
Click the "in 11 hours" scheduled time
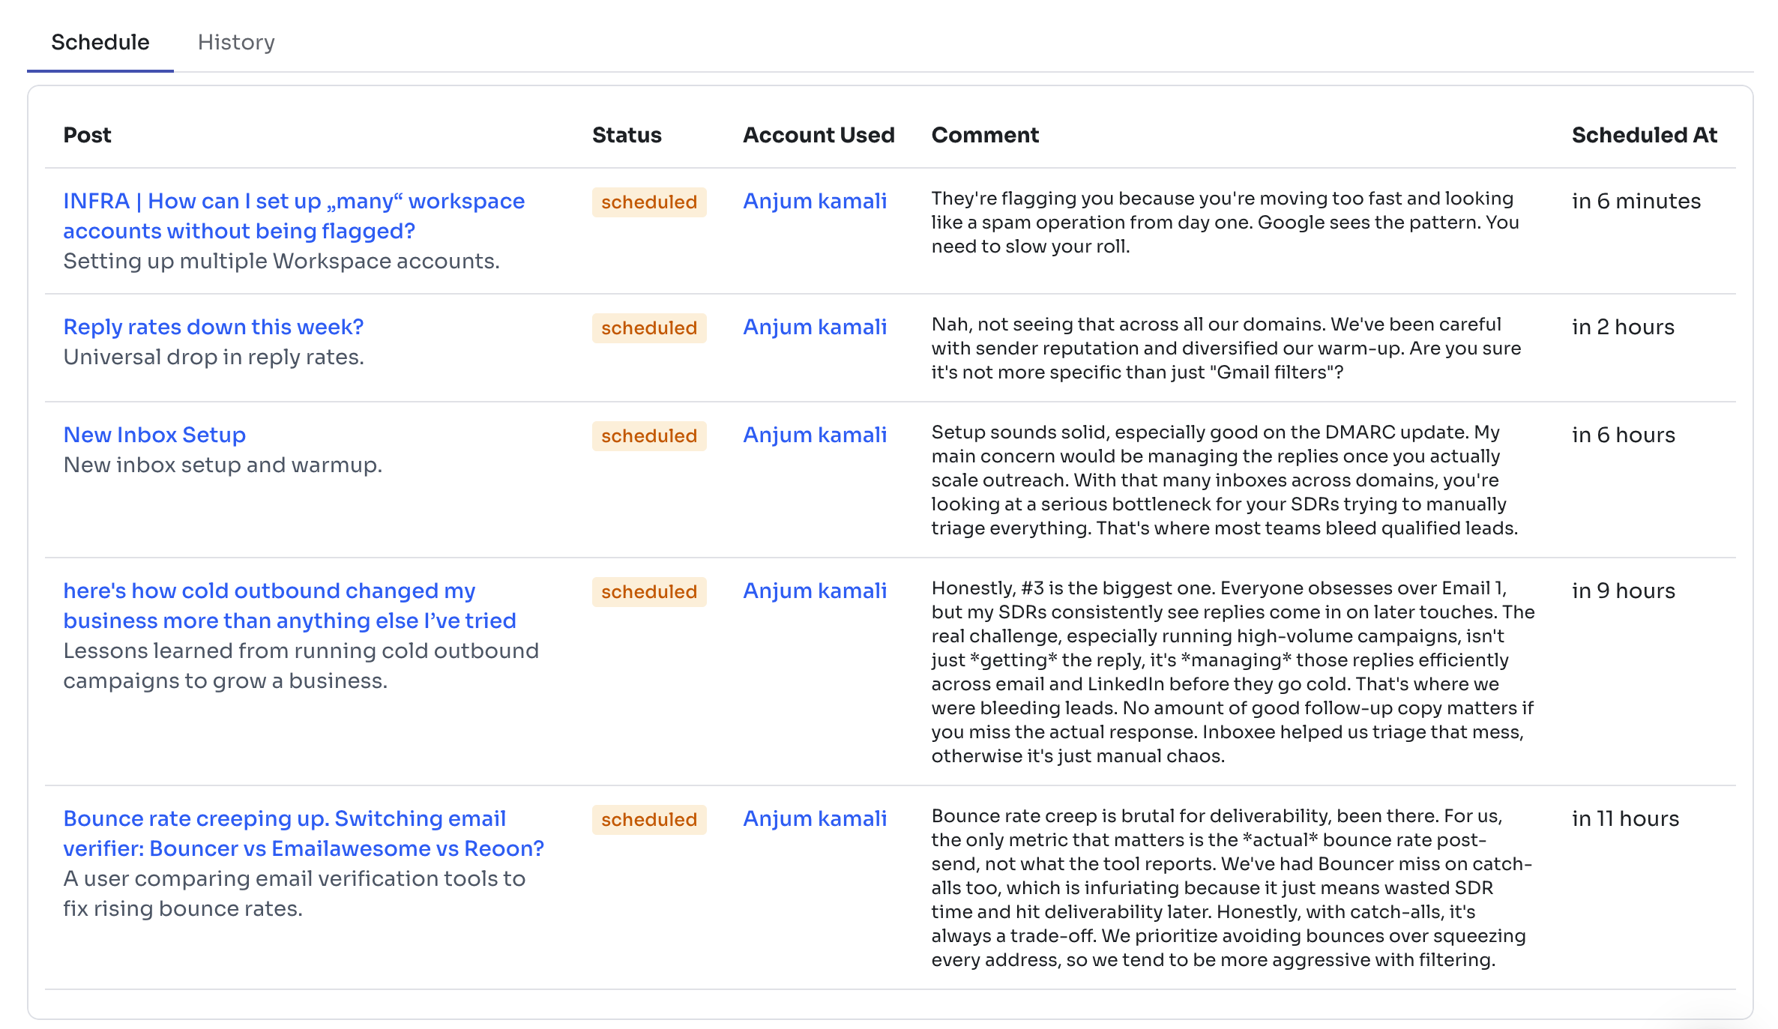pos(1625,818)
